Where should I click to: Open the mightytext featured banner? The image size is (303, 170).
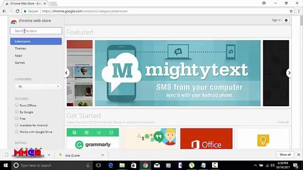178,73
